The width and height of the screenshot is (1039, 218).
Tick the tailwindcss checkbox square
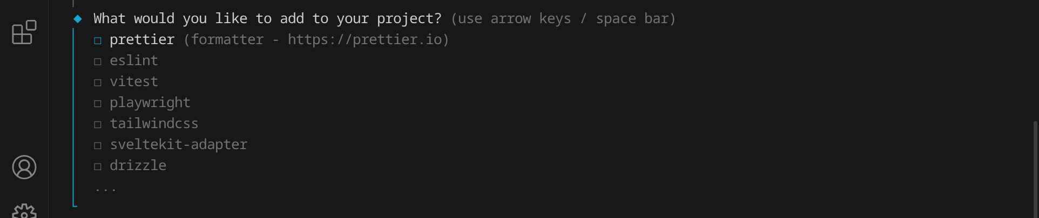click(98, 124)
